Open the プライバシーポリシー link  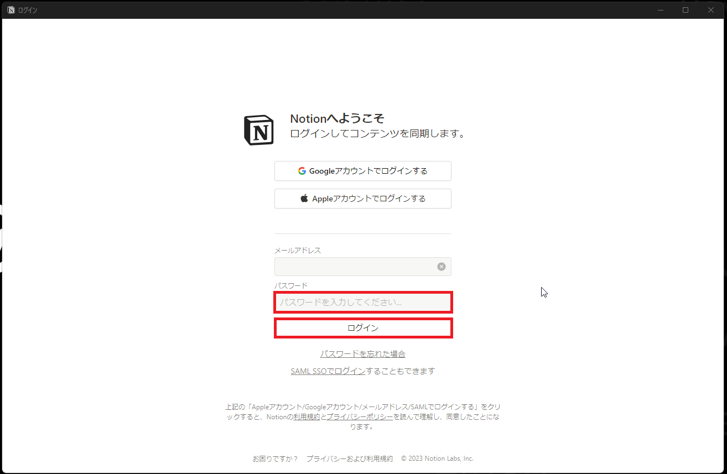click(360, 417)
